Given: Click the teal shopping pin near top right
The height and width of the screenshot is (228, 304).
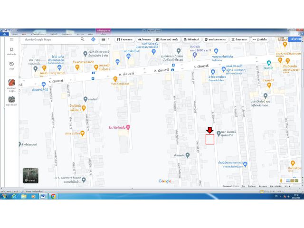Looking at the screenshot, I should pos(269,63).
